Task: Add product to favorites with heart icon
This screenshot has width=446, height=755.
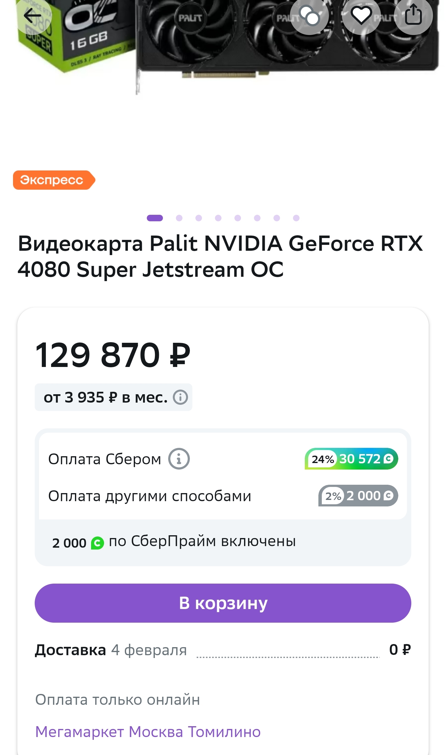Action: (x=361, y=15)
